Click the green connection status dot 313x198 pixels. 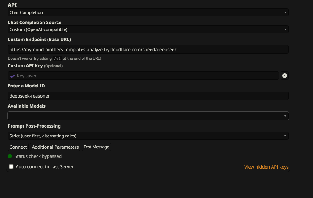click(10, 156)
